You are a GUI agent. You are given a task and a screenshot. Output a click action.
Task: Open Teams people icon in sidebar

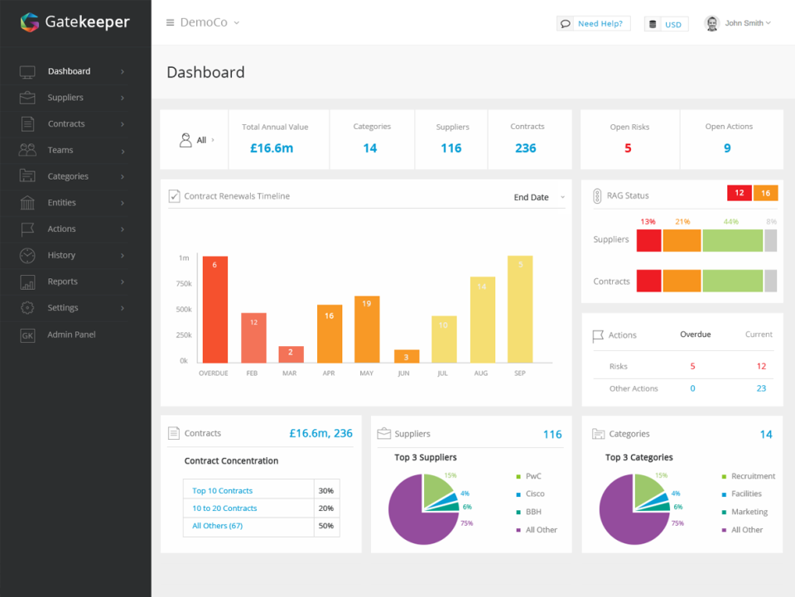pos(27,150)
